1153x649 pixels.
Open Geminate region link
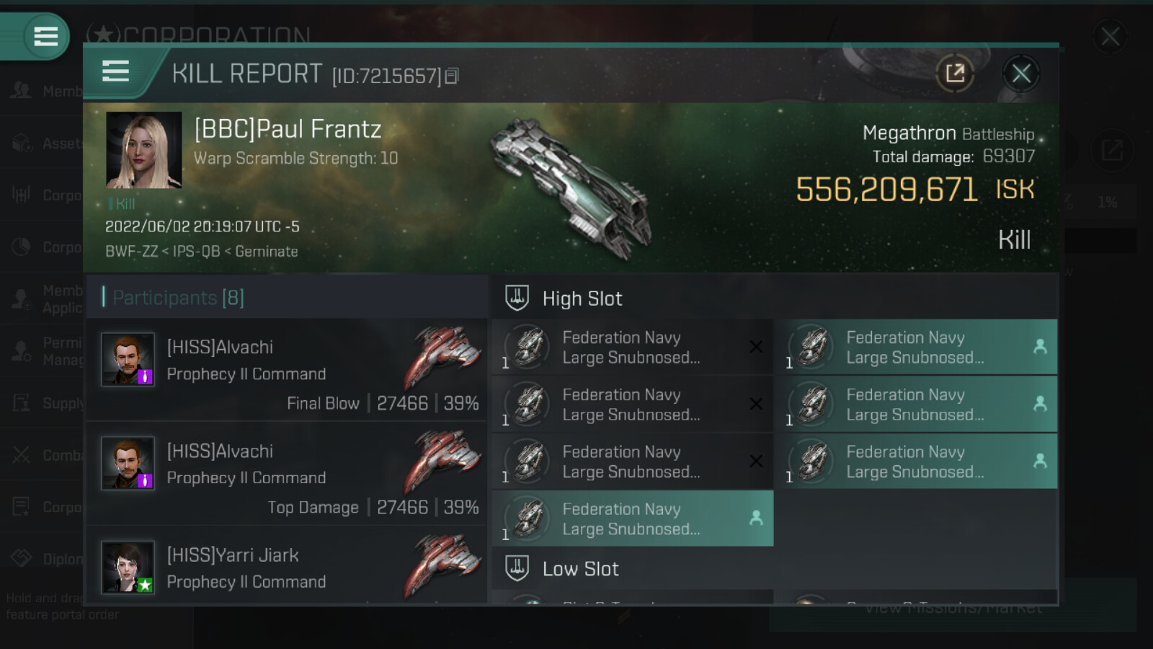click(x=266, y=252)
